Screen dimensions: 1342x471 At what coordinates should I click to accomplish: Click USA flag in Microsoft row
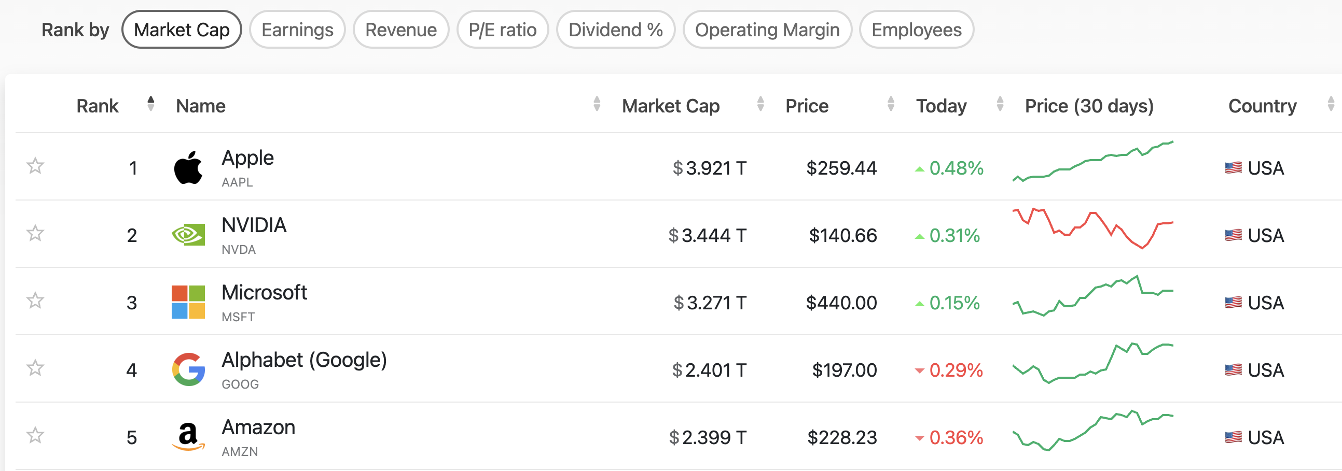[1233, 303]
